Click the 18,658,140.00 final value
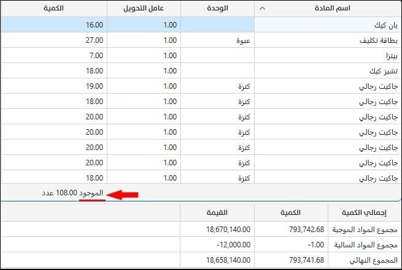Screen dimensions: 402x270 [217, 260]
